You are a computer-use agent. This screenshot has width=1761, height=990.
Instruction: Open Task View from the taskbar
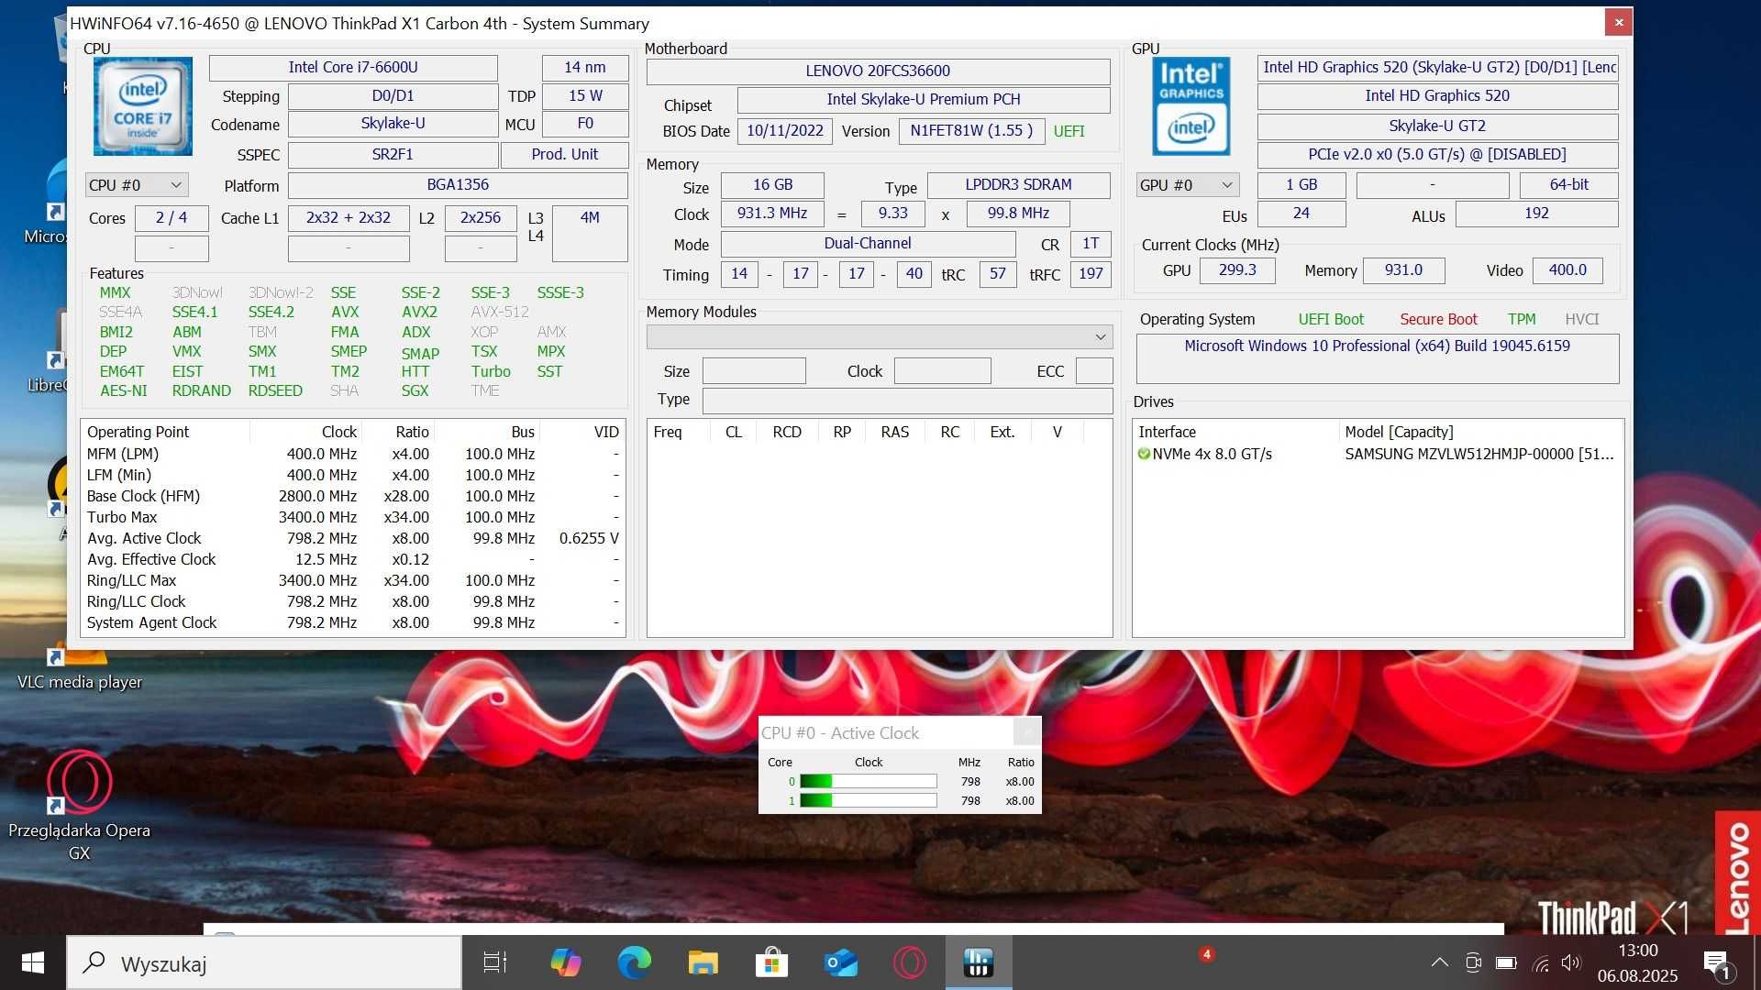coord(495,962)
